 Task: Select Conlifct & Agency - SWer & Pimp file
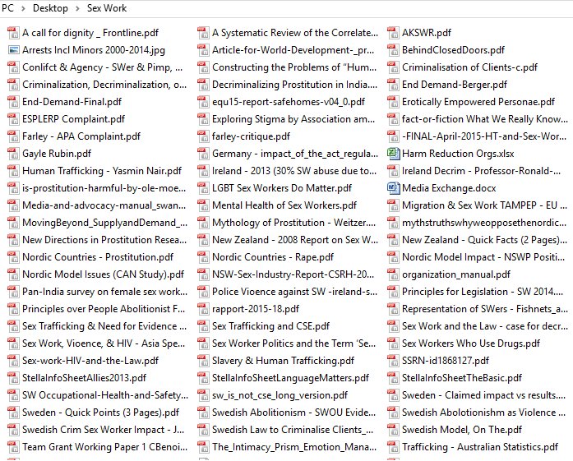click(103, 67)
